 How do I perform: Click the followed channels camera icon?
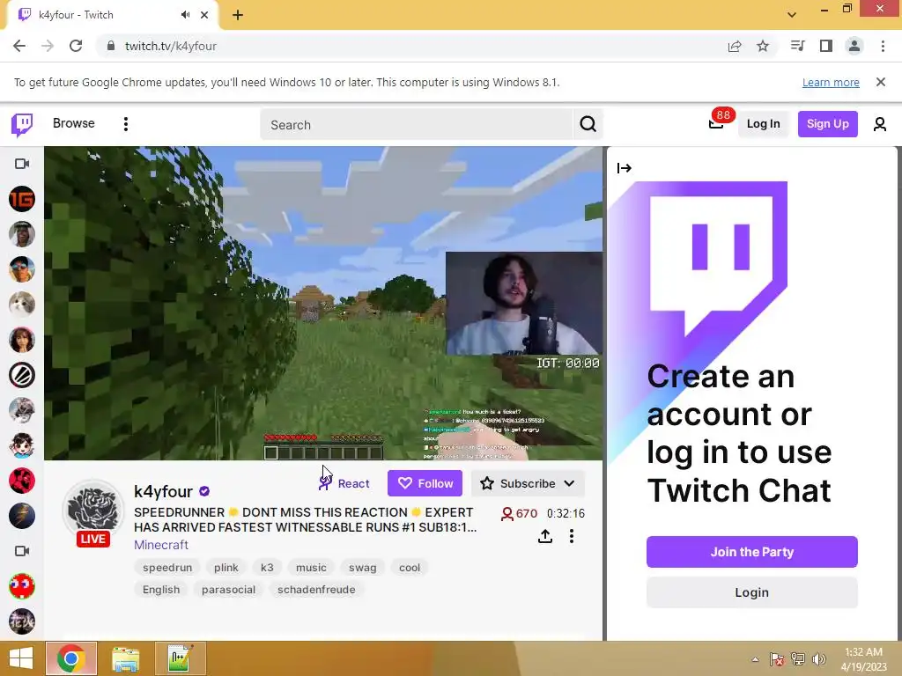22,164
